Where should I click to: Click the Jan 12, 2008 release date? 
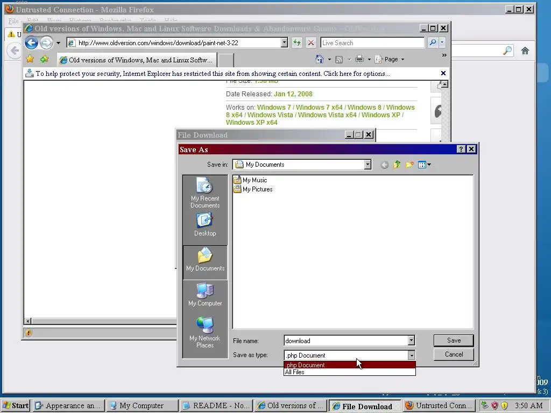[x=293, y=94]
